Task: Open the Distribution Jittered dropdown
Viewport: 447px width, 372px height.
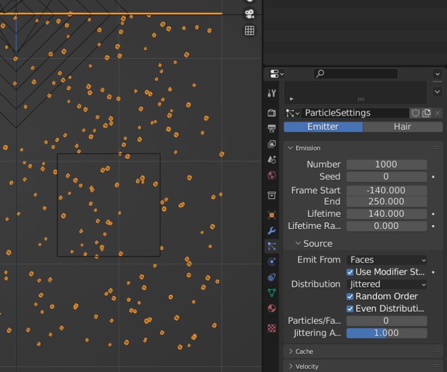Action: point(387,284)
